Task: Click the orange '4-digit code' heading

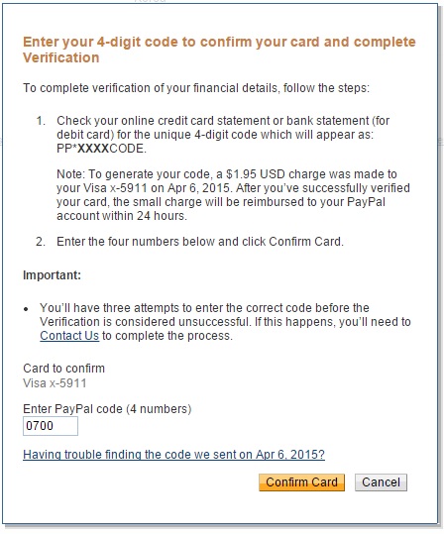Action: [219, 50]
